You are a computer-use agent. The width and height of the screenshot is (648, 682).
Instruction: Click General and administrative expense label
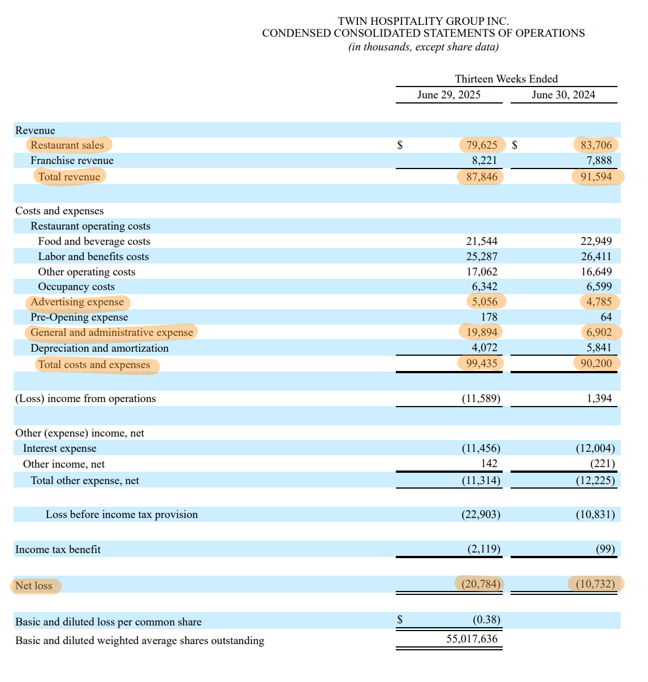[111, 332]
